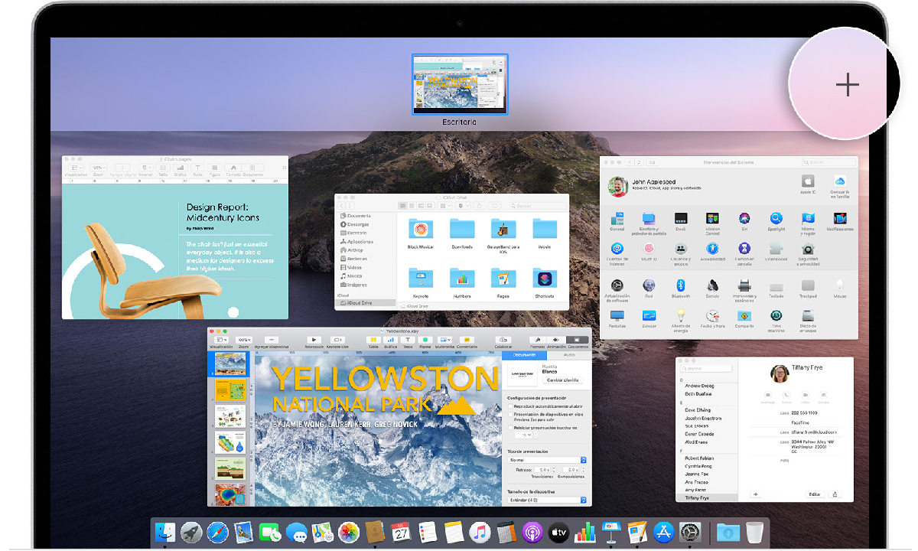Open Safari from the Dock
Viewport: 918px width, 551px height.
217,531
